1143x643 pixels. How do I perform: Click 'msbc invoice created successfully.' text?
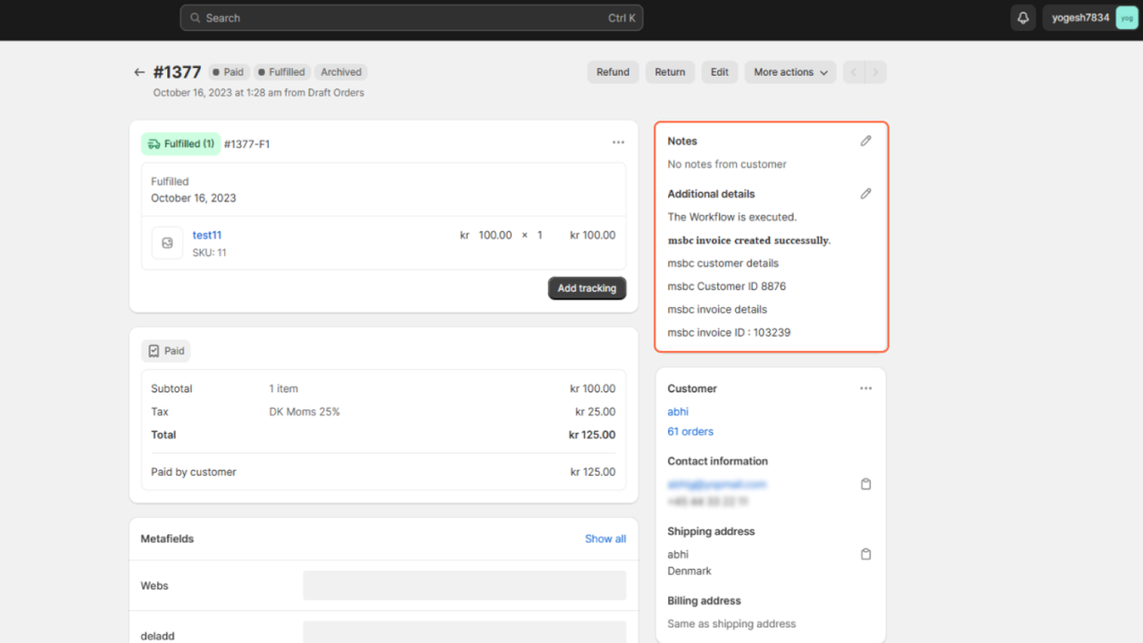749,240
